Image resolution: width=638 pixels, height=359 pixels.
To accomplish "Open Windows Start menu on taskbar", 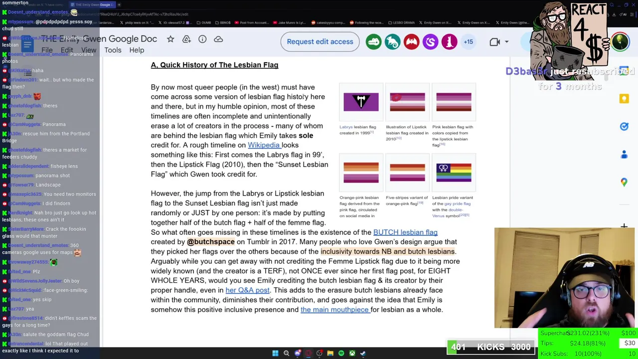I will pos(275,354).
